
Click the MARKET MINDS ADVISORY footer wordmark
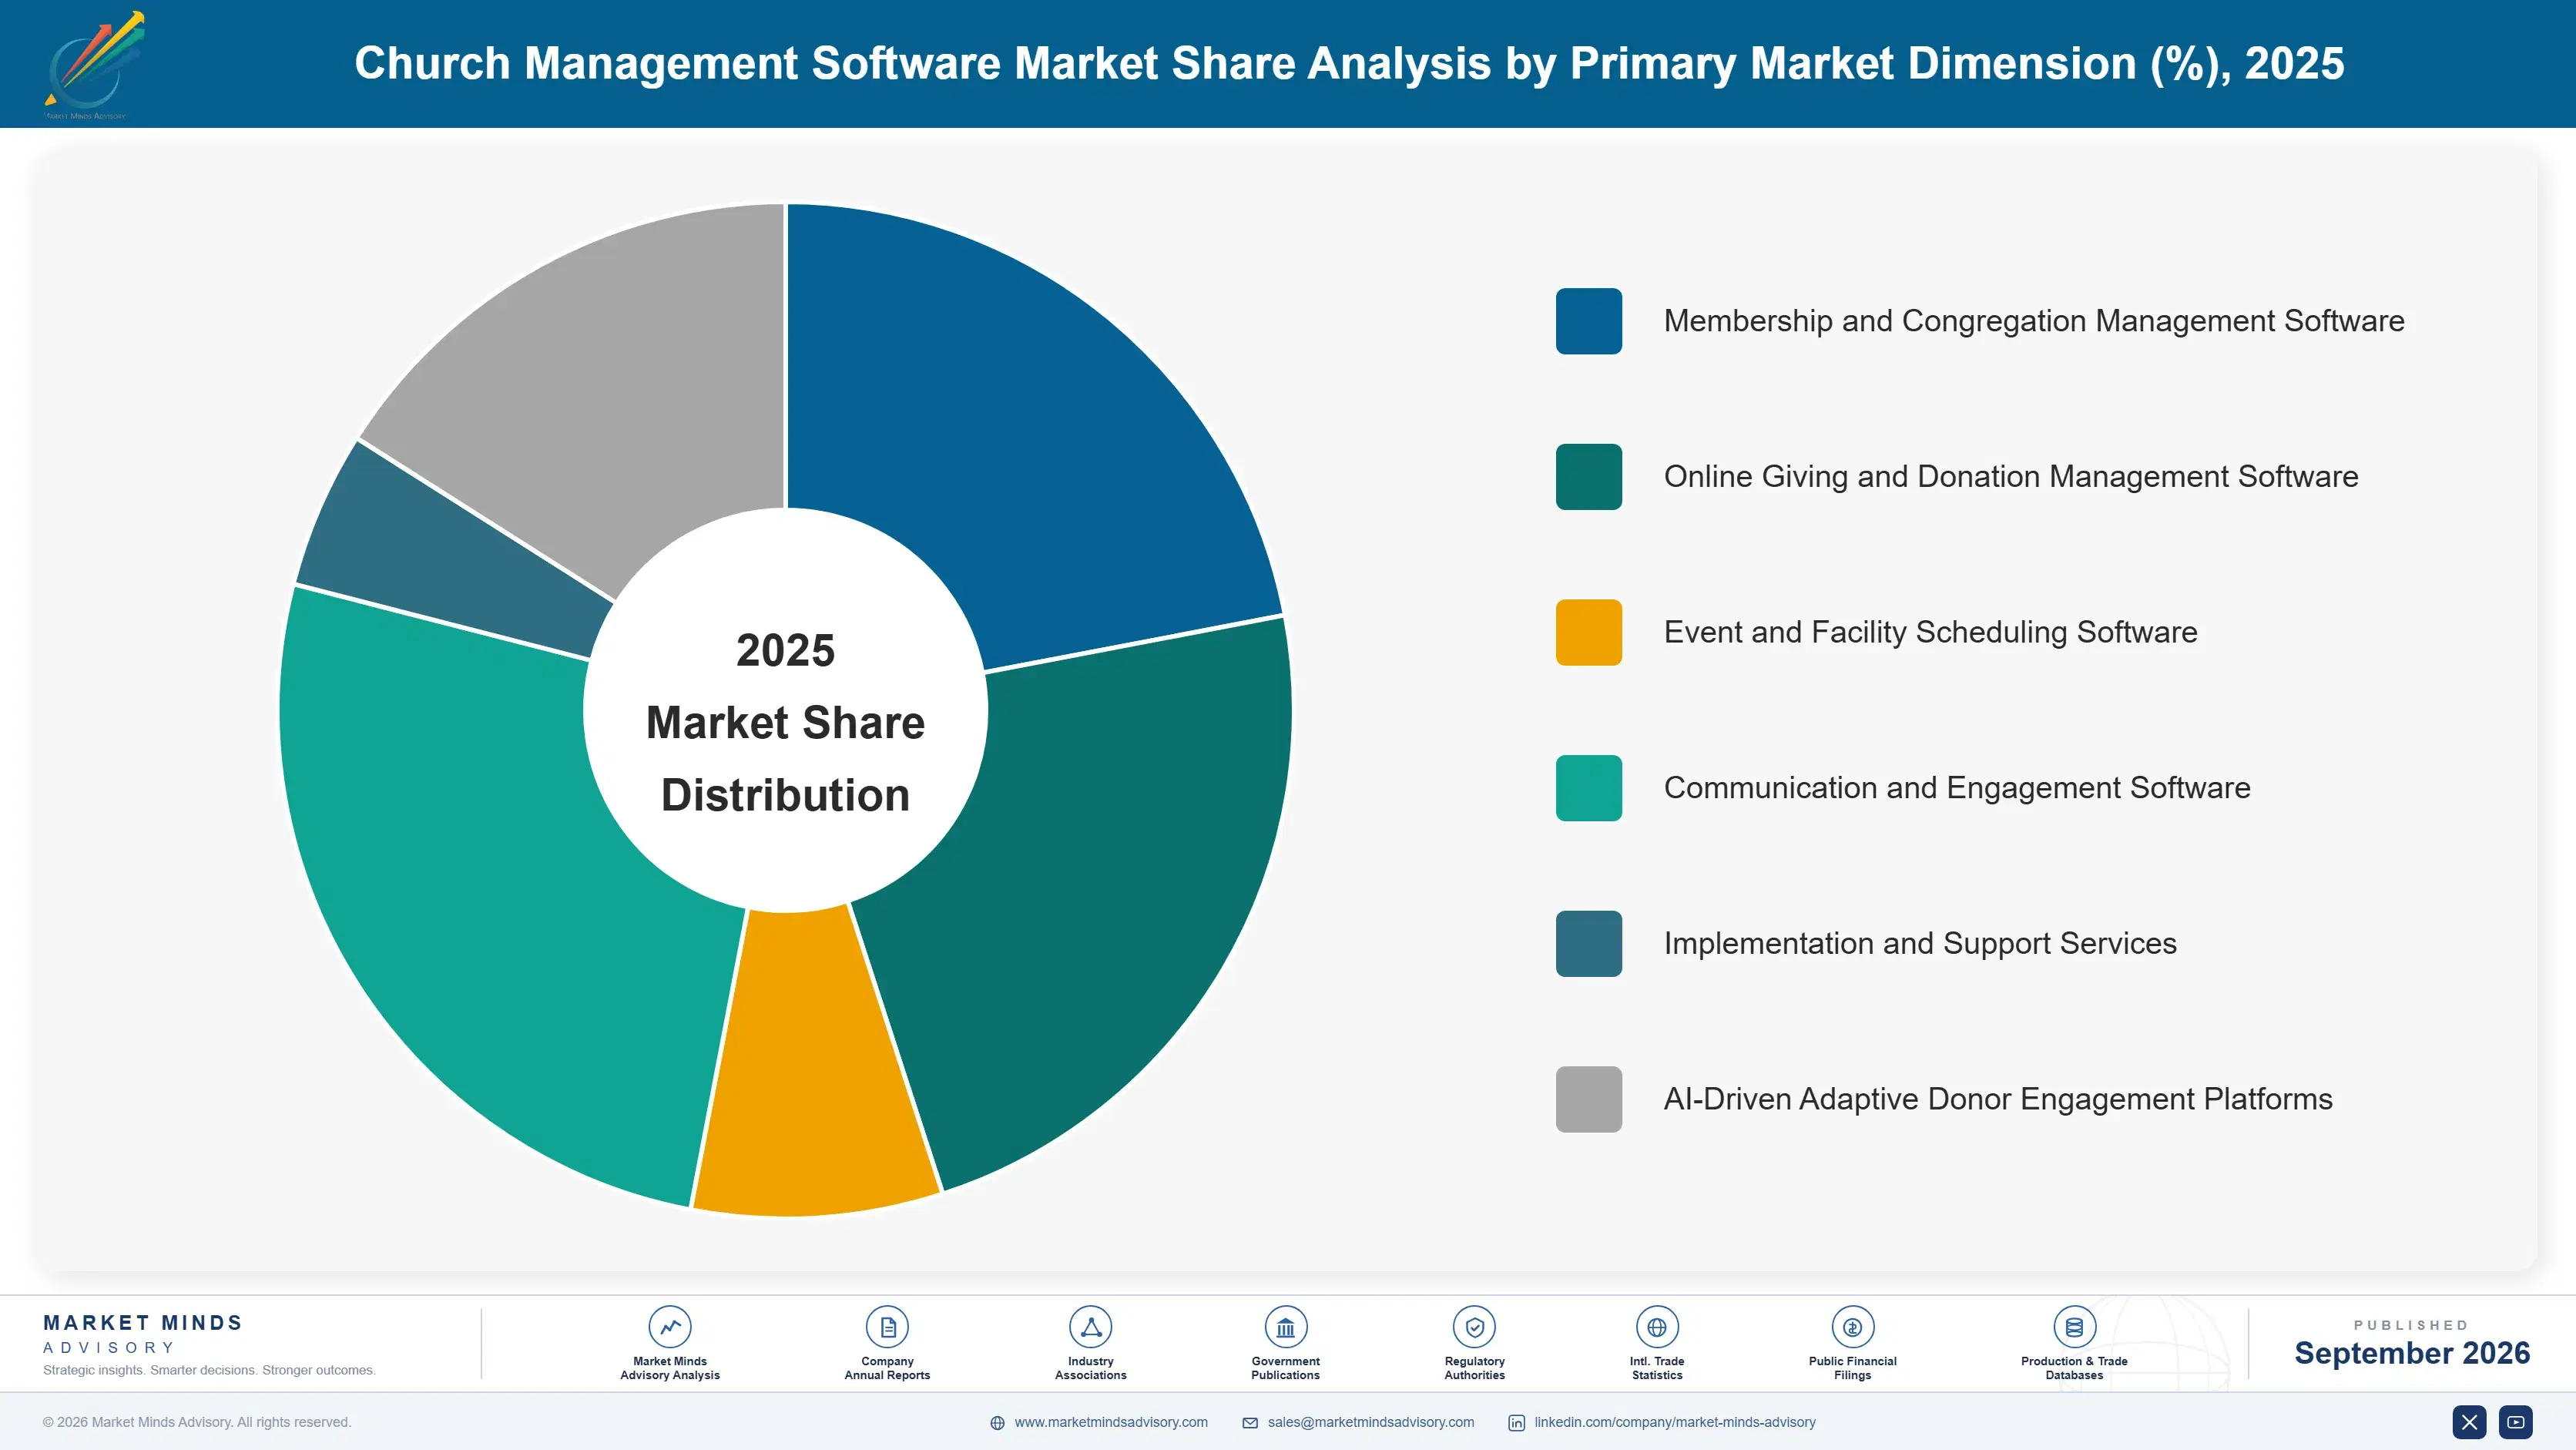143,1334
